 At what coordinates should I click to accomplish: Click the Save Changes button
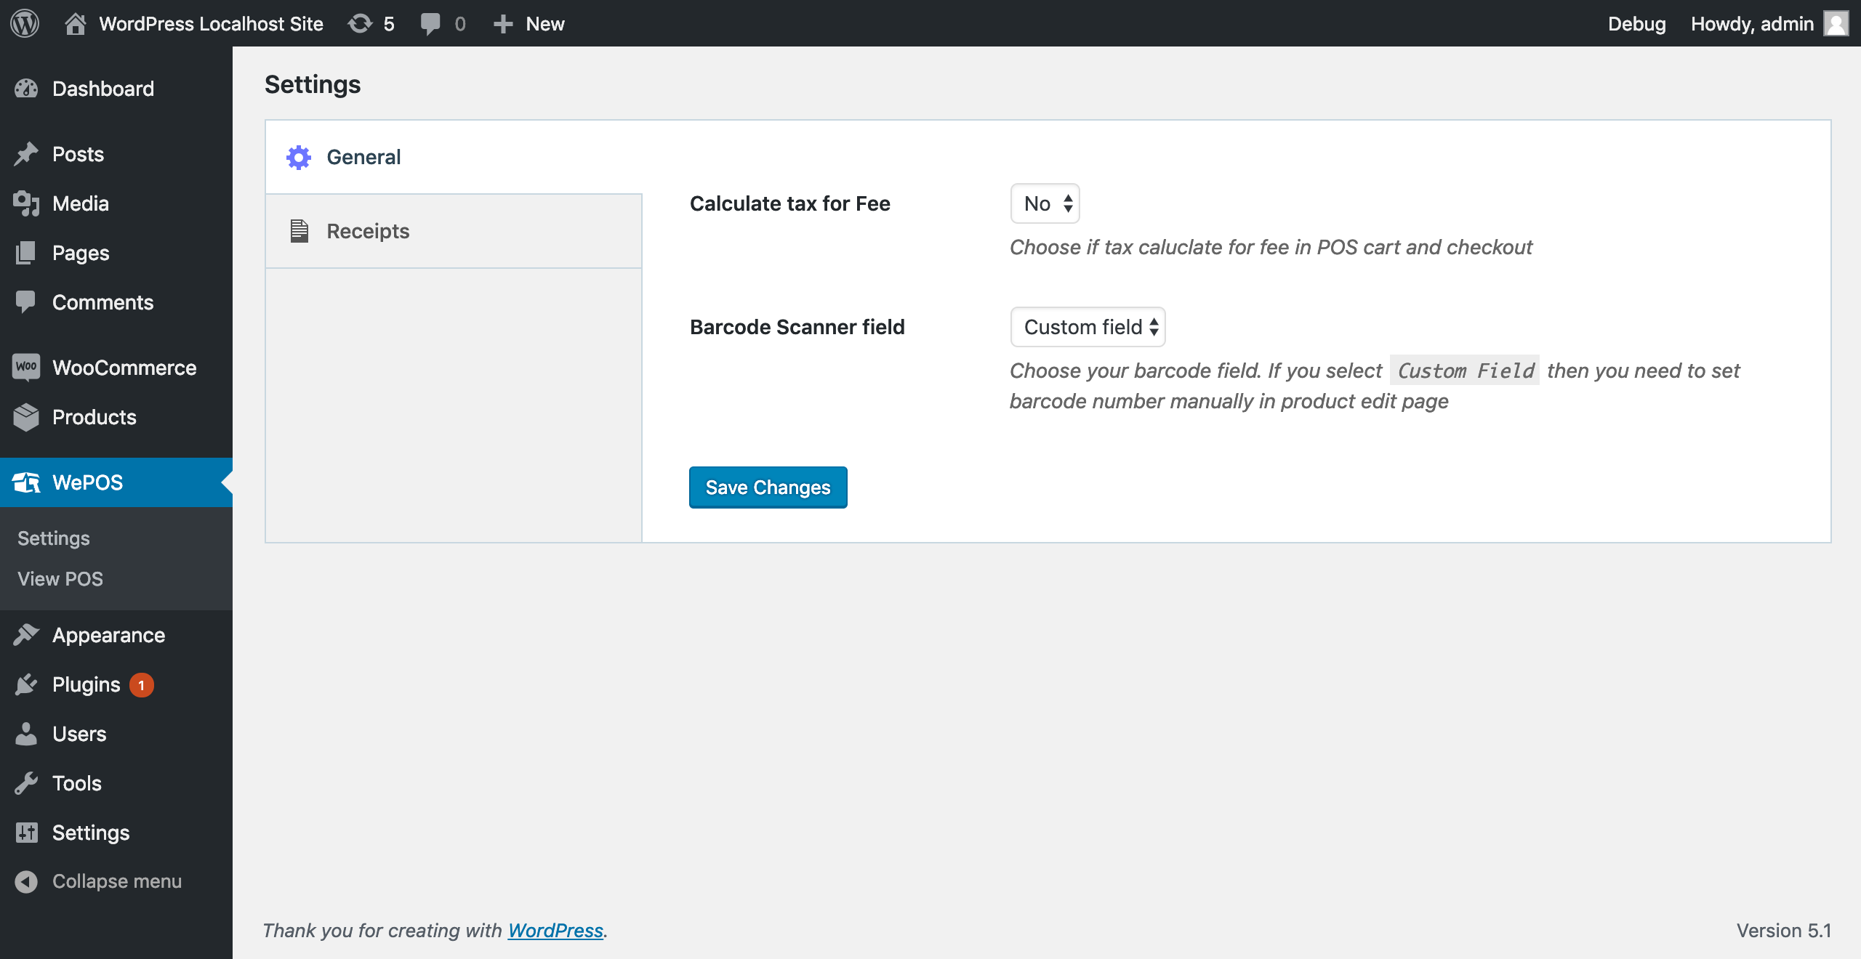coord(767,487)
